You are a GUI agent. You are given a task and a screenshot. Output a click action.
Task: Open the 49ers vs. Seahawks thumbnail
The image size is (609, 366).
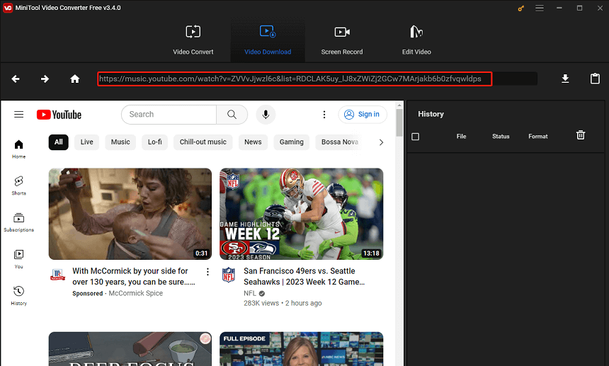click(x=302, y=214)
